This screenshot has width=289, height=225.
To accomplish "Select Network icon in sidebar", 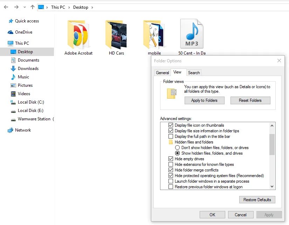I will tap(11, 130).
